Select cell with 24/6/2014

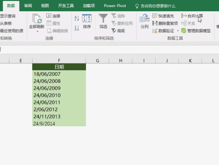[x=59, y=123]
